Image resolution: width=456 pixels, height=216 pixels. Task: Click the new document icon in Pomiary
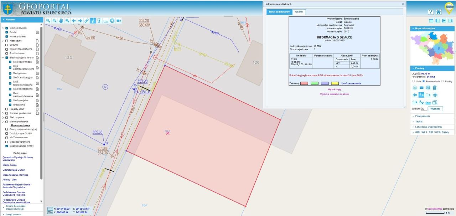coord(415,87)
